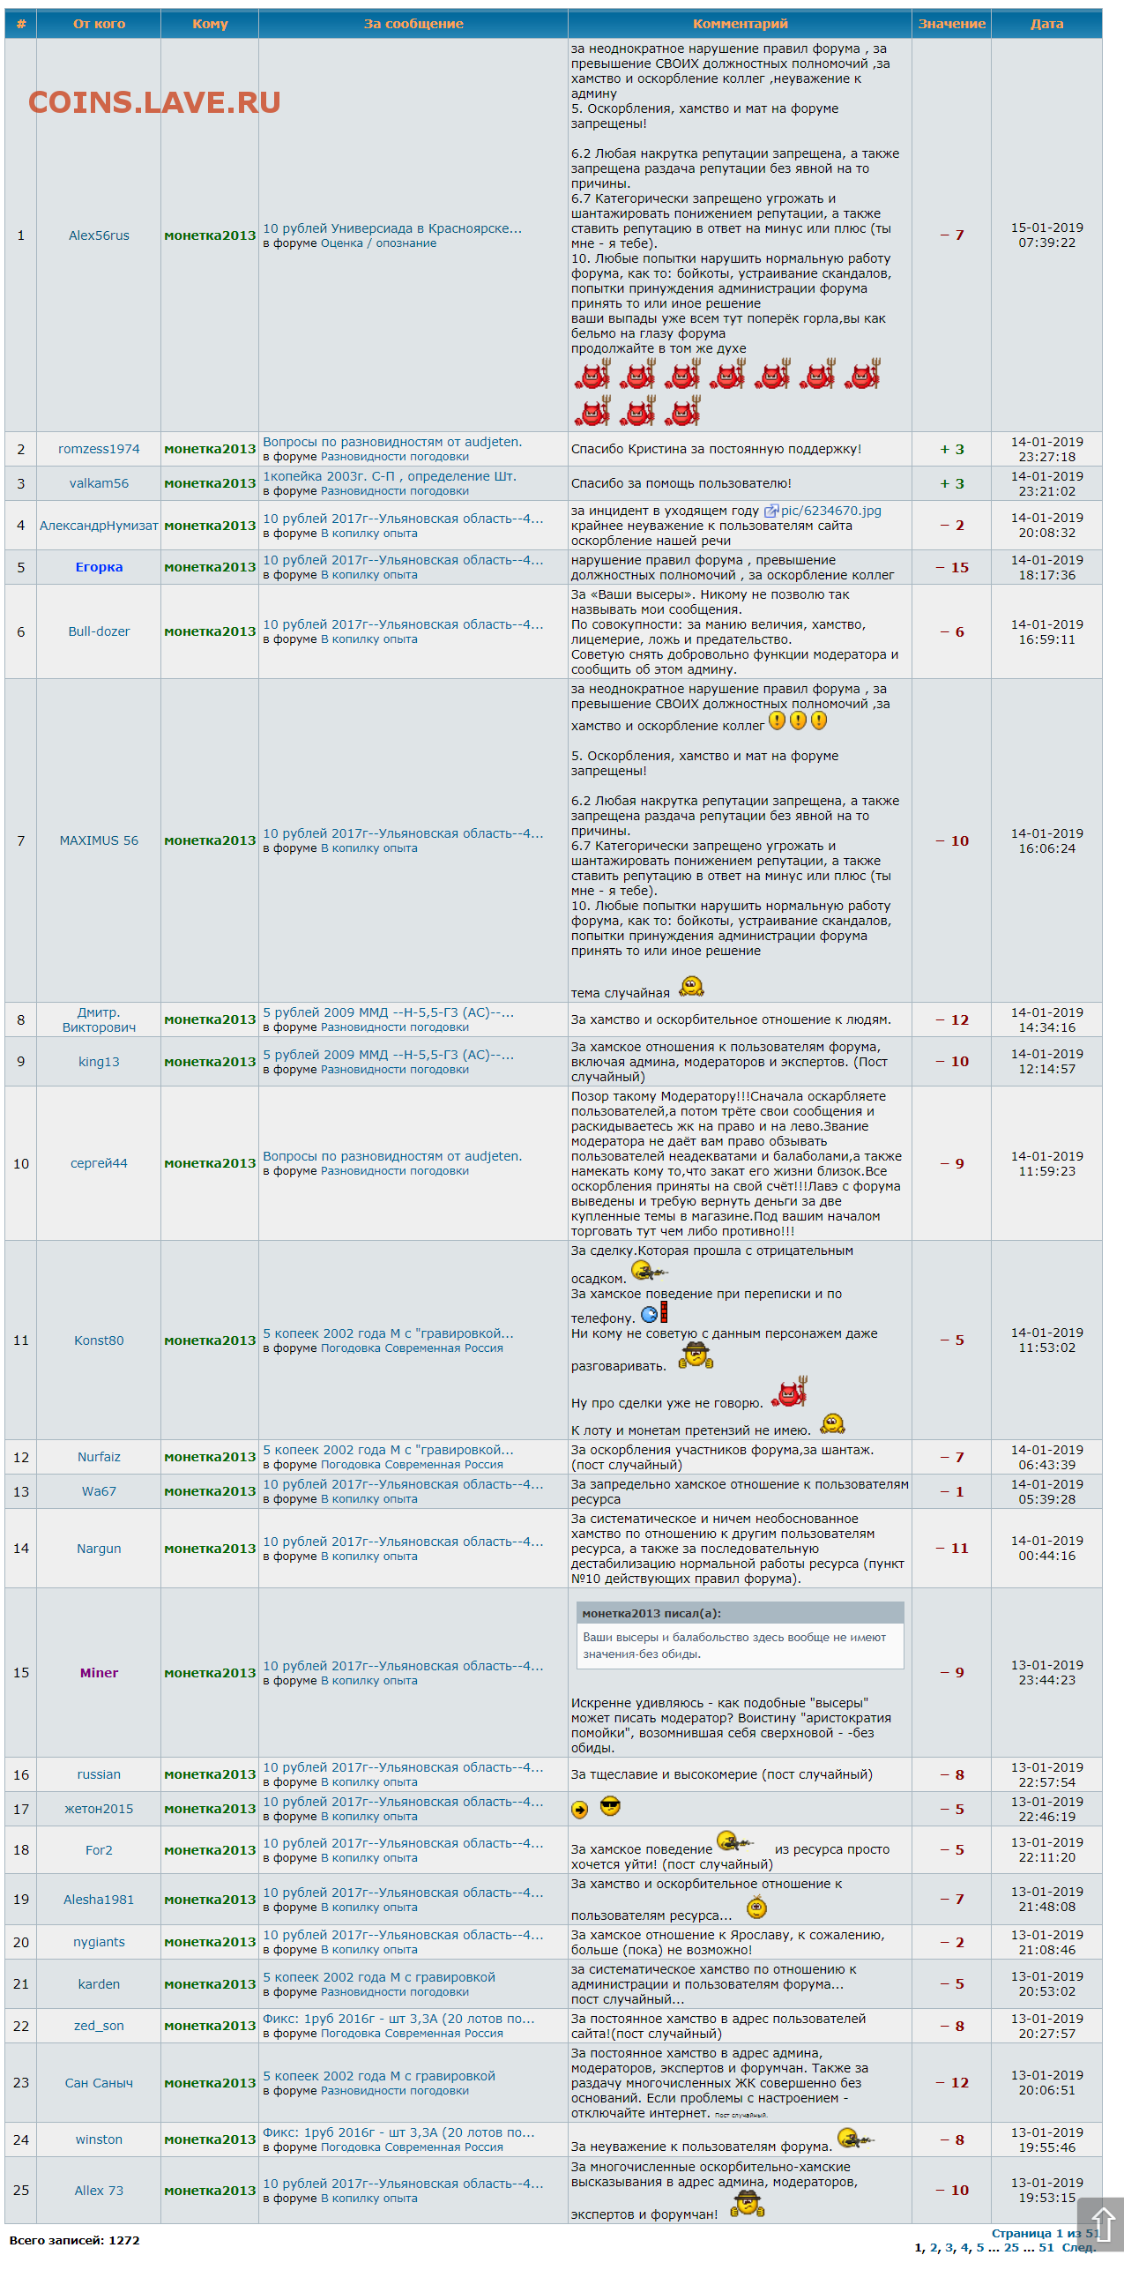Open Сан Саныч user profile
Image resolution: width=1124 pixels, height=2270 pixels.
[99, 2083]
